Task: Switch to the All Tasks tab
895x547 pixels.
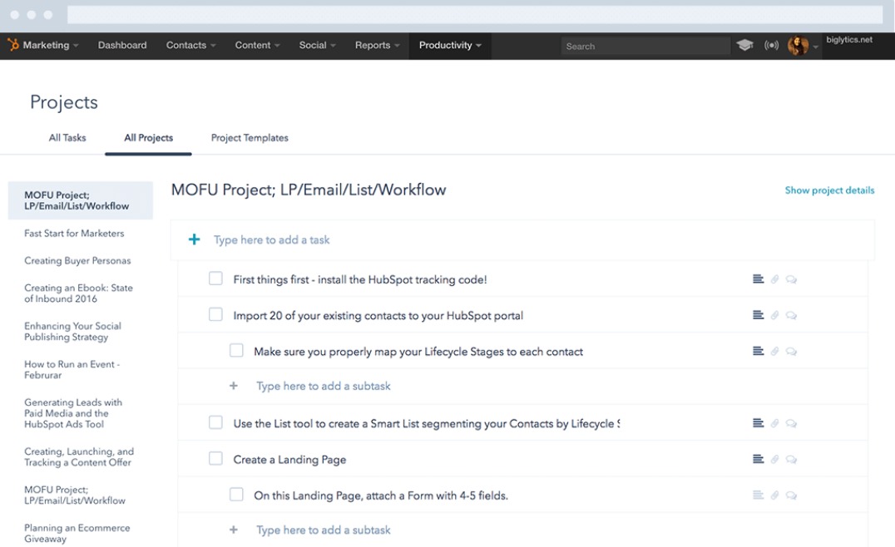Action: [x=67, y=138]
